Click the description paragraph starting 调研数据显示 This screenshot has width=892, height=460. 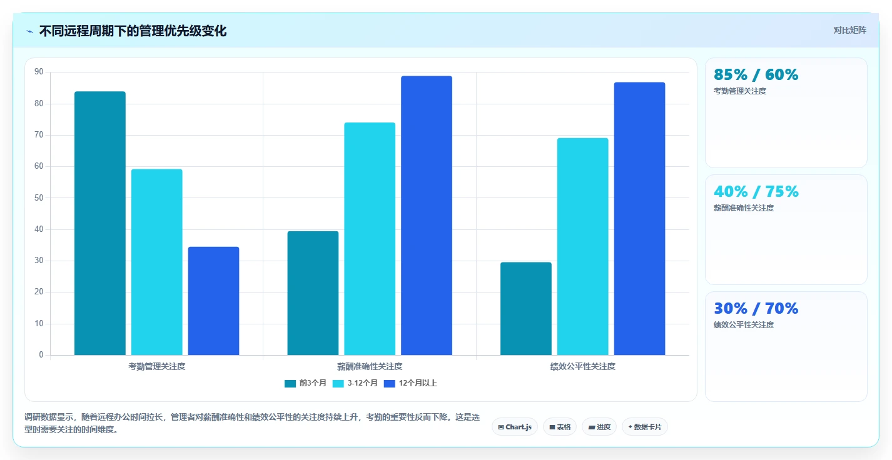(x=253, y=423)
